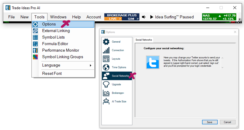Click the 'Configure your social networking:' heading
Screen dimensions: 244x130
[x=164, y=49]
